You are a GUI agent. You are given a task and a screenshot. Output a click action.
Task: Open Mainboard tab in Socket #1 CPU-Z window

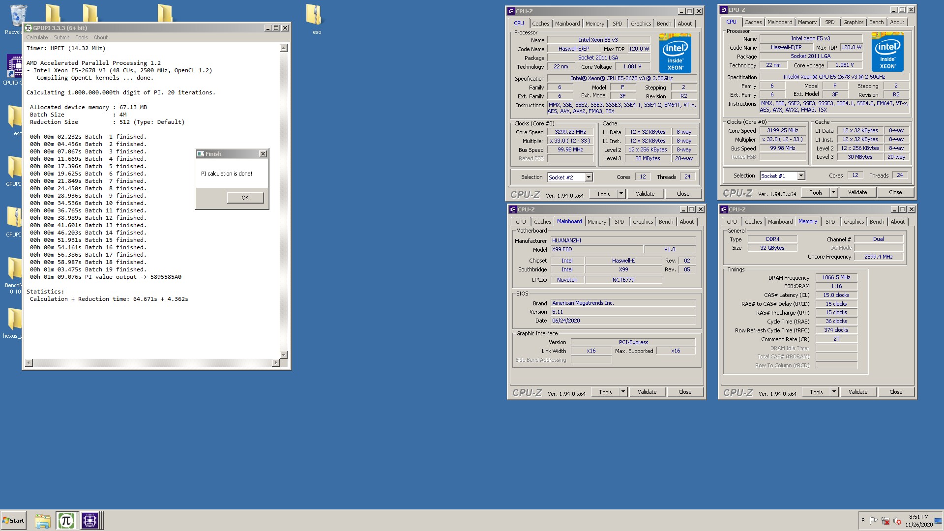(780, 22)
